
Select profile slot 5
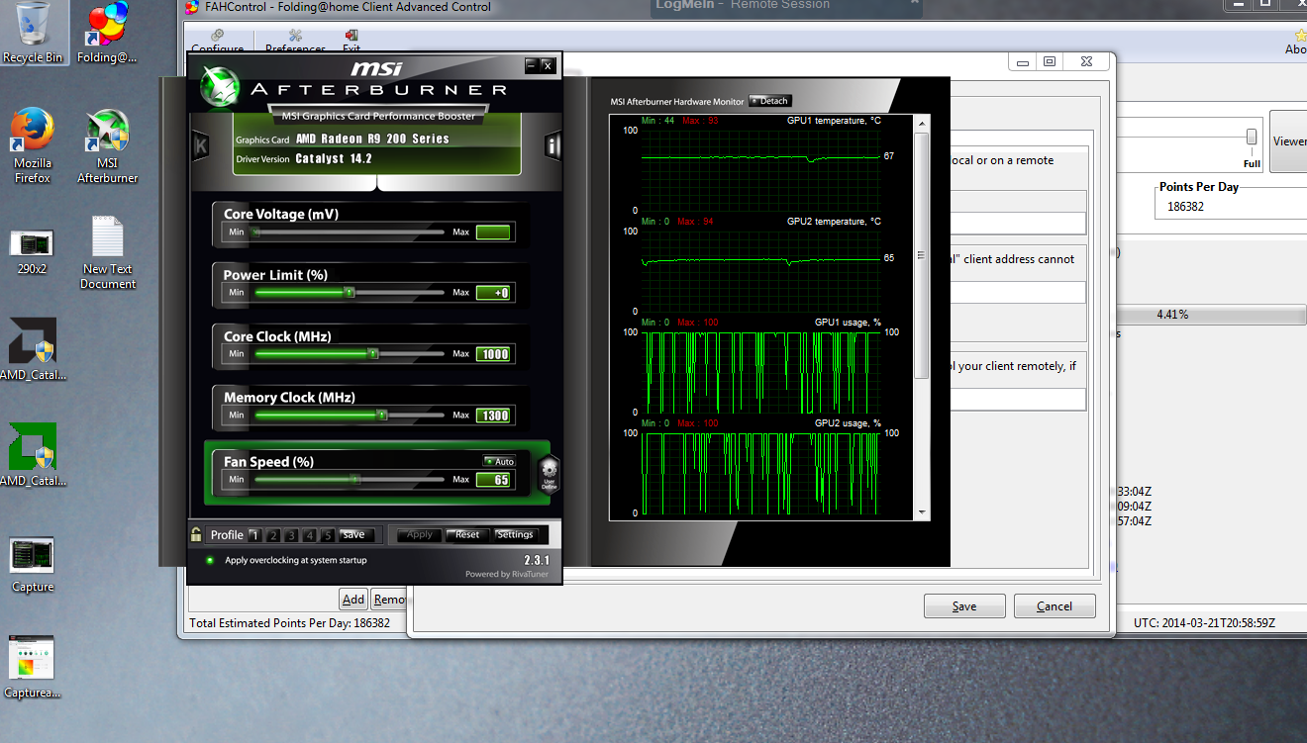tap(328, 535)
